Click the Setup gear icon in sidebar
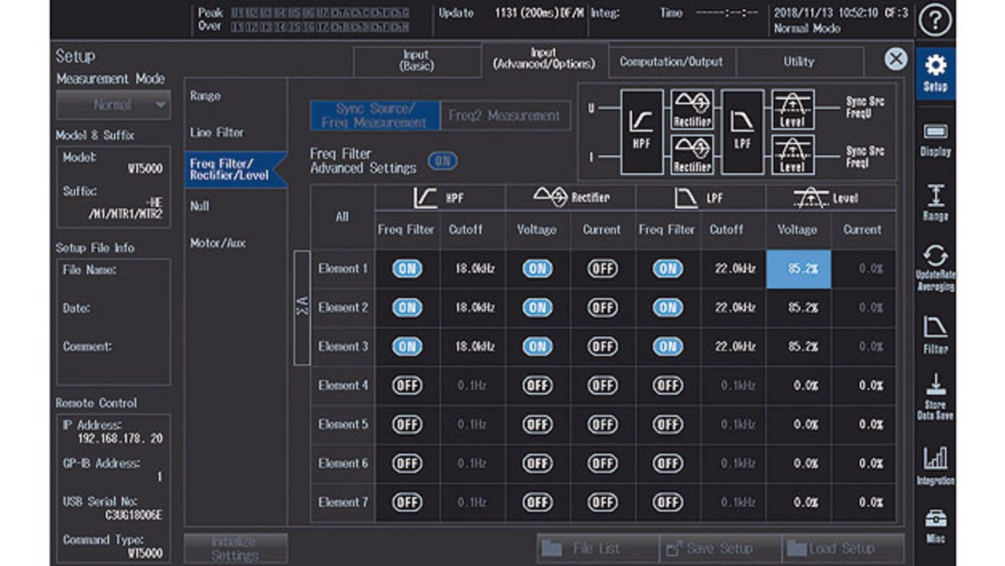 coord(935,73)
